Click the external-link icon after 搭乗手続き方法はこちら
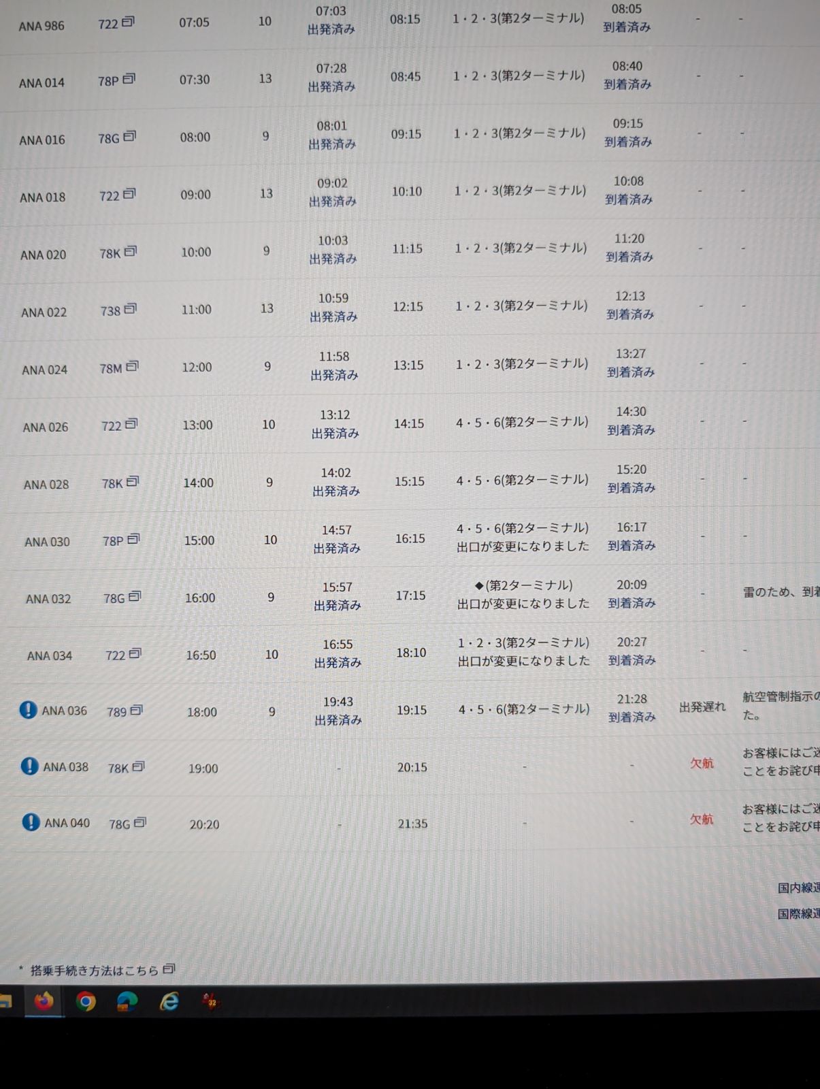This screenshot has width=820, height=1089. [169, 969]
